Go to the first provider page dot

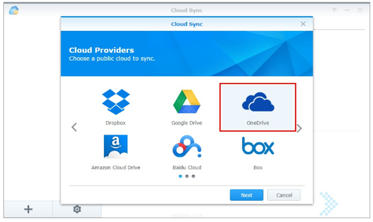[180, 176]
